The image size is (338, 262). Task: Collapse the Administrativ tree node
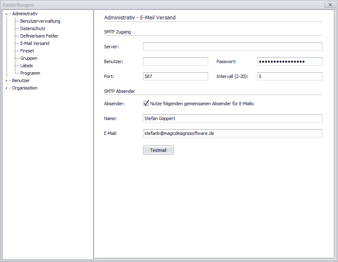(6, 14)
